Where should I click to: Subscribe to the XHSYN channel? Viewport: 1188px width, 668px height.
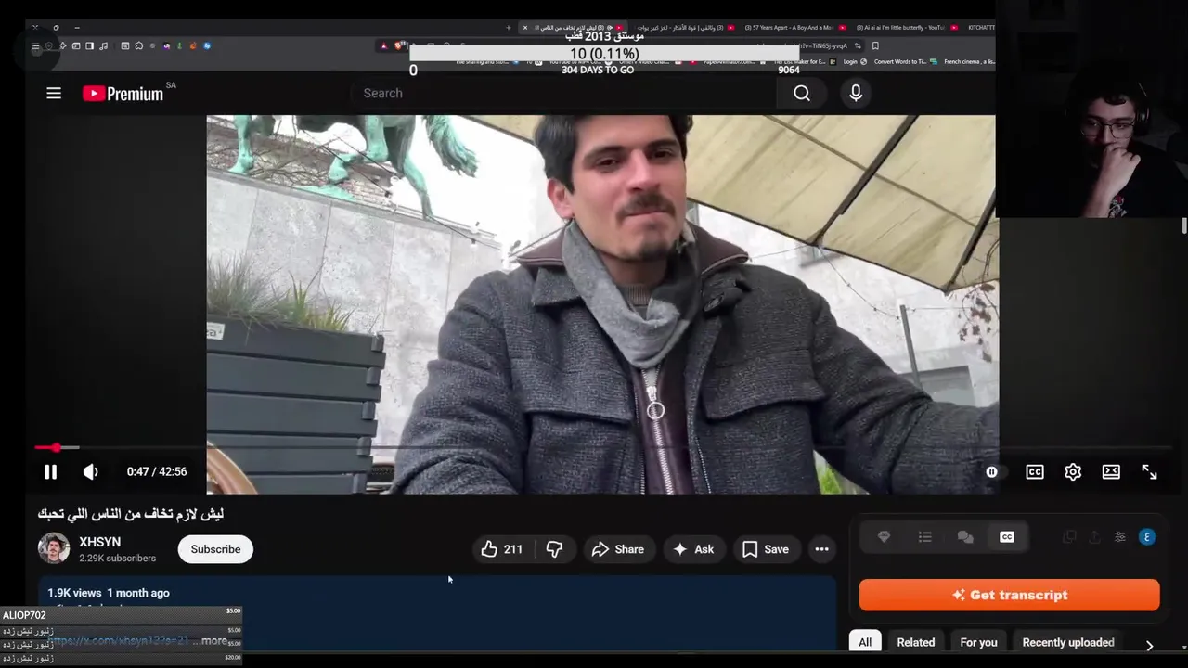pyautogui.click(x=215, y=549)
